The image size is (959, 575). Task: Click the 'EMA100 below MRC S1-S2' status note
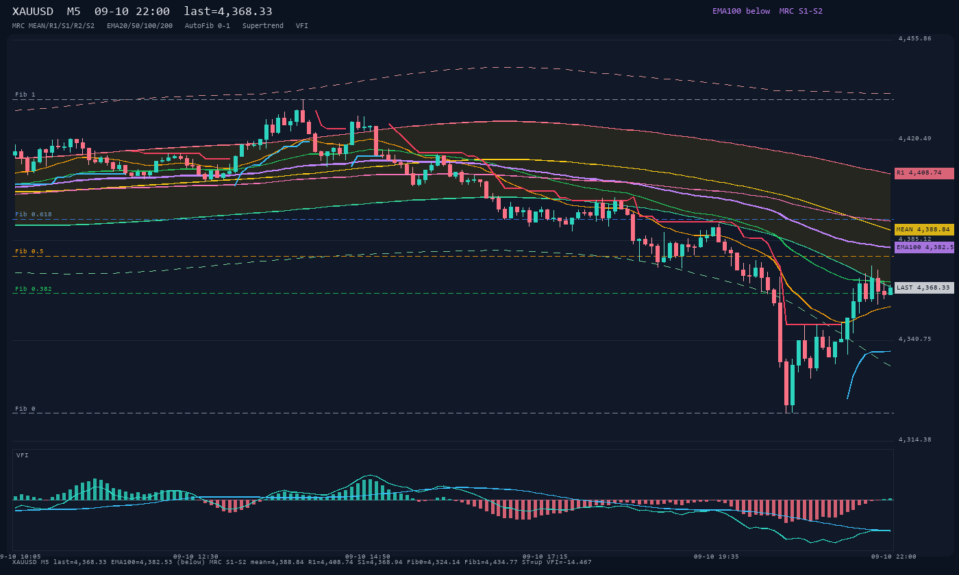tap(767, 11)
